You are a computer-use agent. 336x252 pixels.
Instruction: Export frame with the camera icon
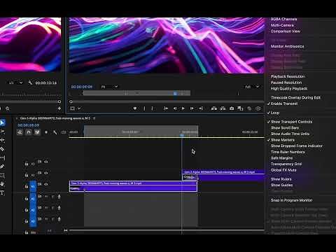click(x=232, y=108)
